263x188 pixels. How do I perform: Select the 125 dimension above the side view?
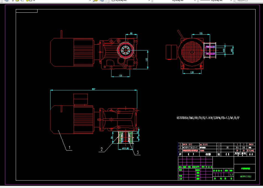[201, 34]
